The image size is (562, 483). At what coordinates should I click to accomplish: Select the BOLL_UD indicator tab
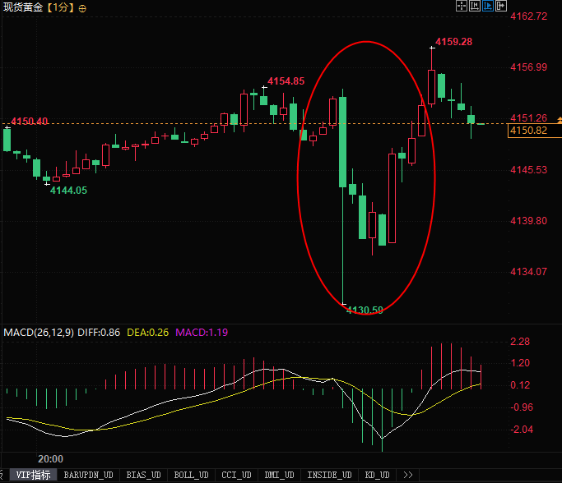[x=191, y=475]
